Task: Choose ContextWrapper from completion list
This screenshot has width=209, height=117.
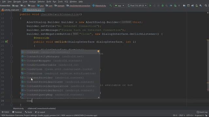Action: click(x=60, y=61)
